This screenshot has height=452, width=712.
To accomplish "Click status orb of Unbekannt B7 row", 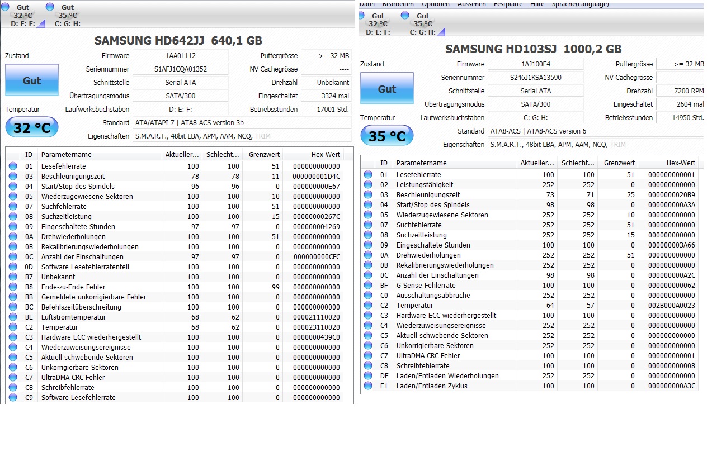I will coord(13,277).
